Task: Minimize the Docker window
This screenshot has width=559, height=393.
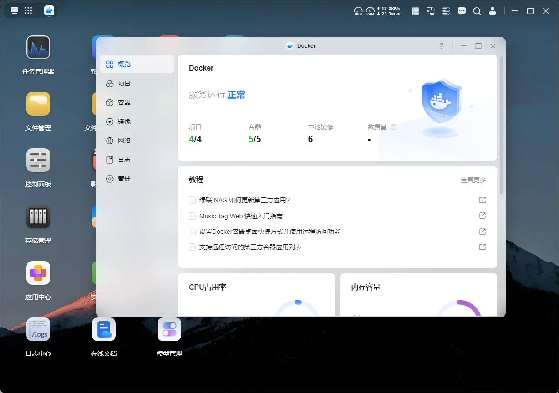Action: [464, 46]
